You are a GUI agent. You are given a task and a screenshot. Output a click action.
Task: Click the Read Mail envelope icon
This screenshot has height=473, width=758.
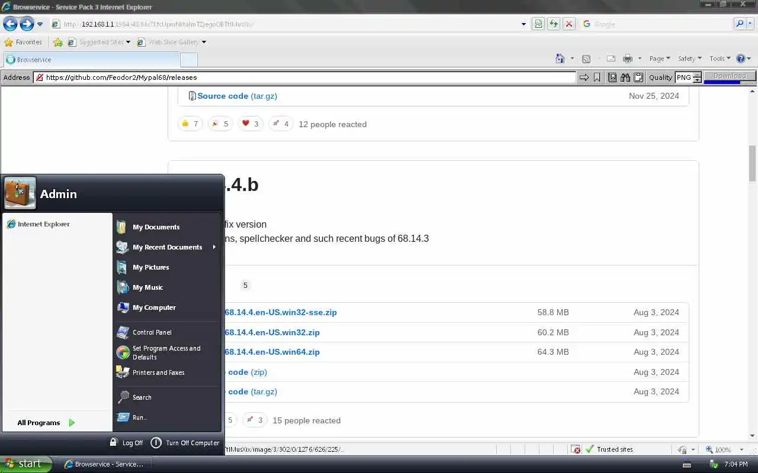click(x=611, y=59)
